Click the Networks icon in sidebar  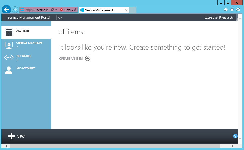(9, 58)
